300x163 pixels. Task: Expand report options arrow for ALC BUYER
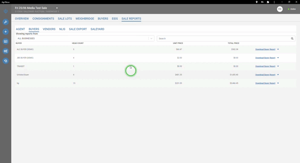click(x=278, y=49)
